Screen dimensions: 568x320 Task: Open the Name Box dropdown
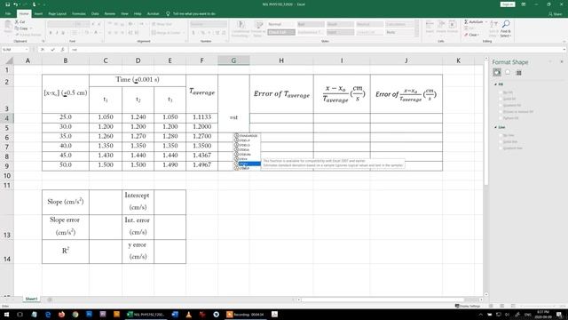(x=27, y=50)
